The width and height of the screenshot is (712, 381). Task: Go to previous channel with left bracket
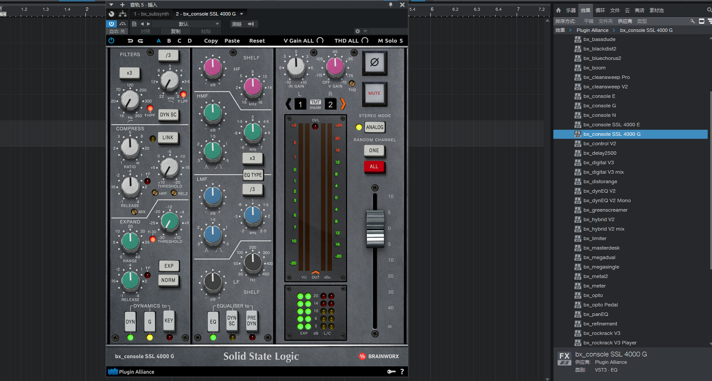(x=289, y=104)
